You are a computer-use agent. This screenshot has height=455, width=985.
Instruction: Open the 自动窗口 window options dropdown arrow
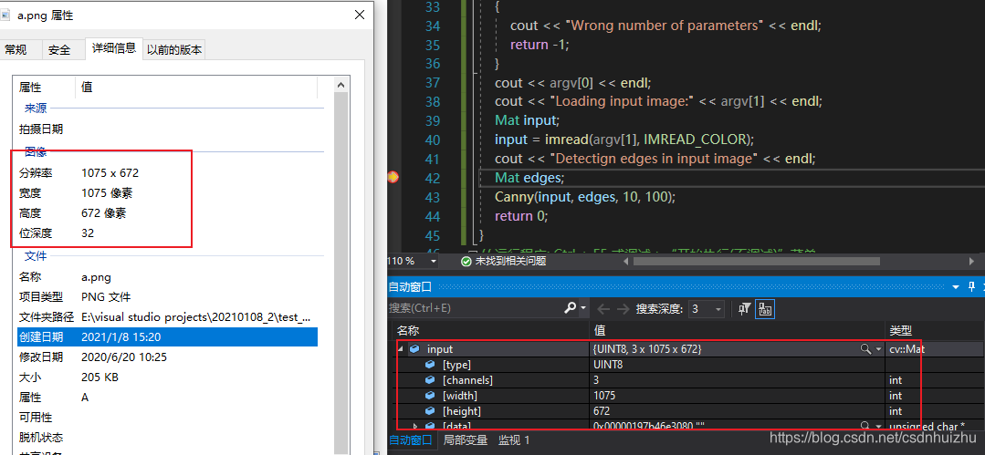pos(956,287)
